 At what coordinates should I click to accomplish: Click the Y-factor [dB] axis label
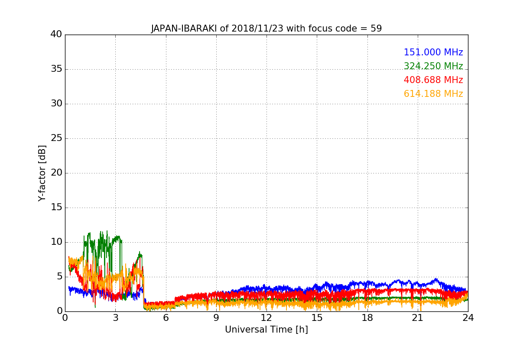click(42, 173)
